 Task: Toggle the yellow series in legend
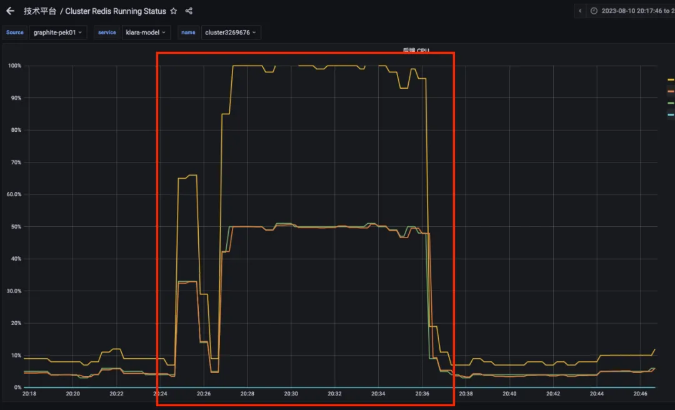[671, 79]
